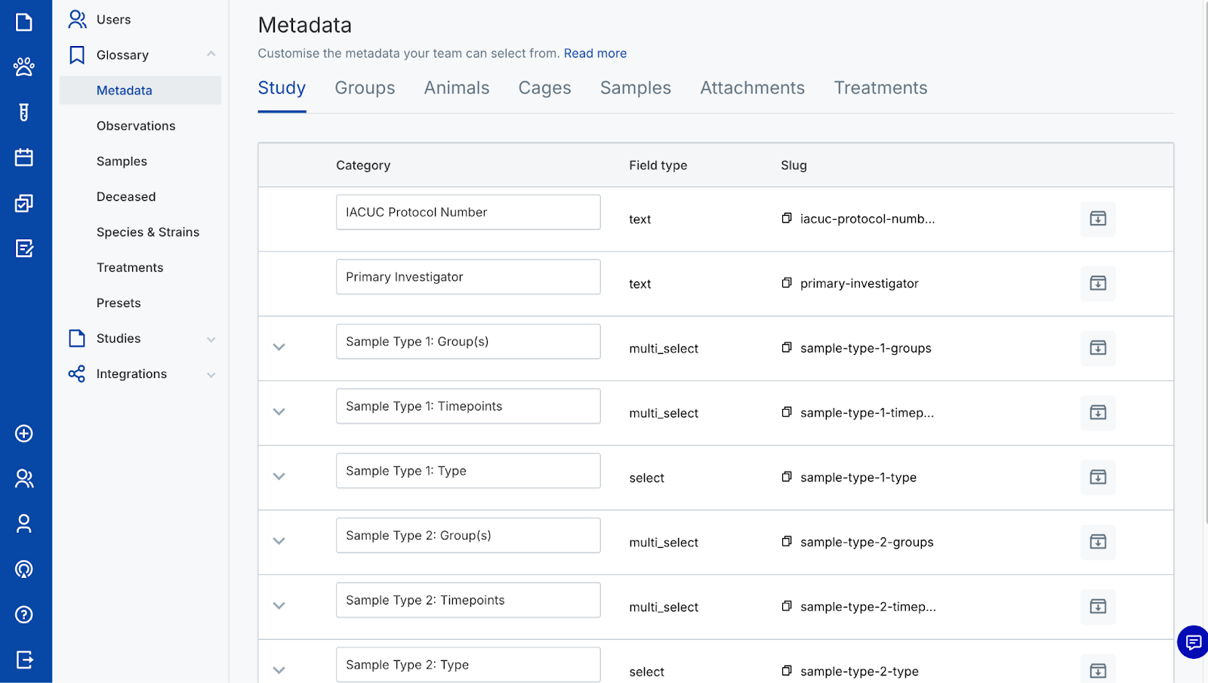Click the logout icon at bottom left
The height and width of the screenshot is (683, 1208).
pyautogui.click(x=24, y=660)
